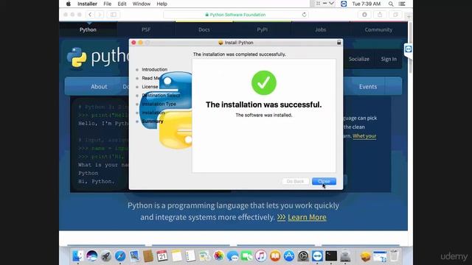Click the Summary step in installer sidebar
The width and height of the screenshot is (472, 265).
[153, 121]
